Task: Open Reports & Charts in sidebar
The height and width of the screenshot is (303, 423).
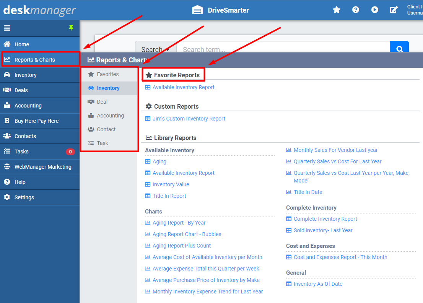Action: pos(41,60)
